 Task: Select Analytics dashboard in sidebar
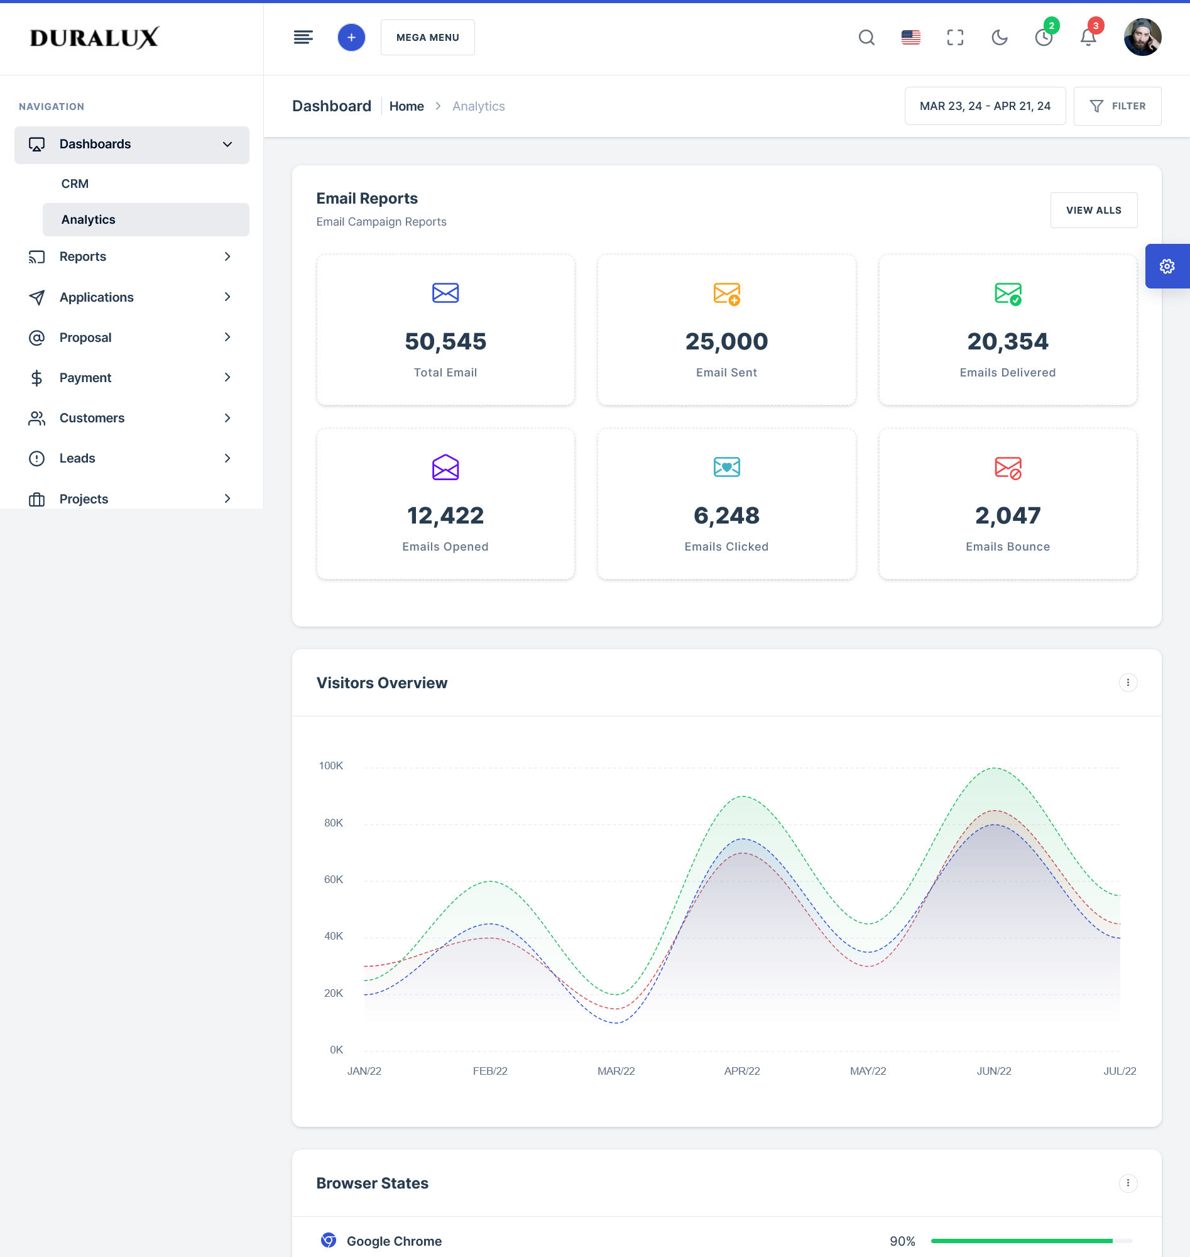pos(146,219)
